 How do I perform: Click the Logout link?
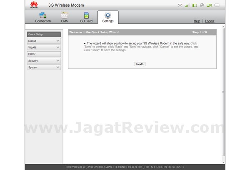[x=210, y=21]
